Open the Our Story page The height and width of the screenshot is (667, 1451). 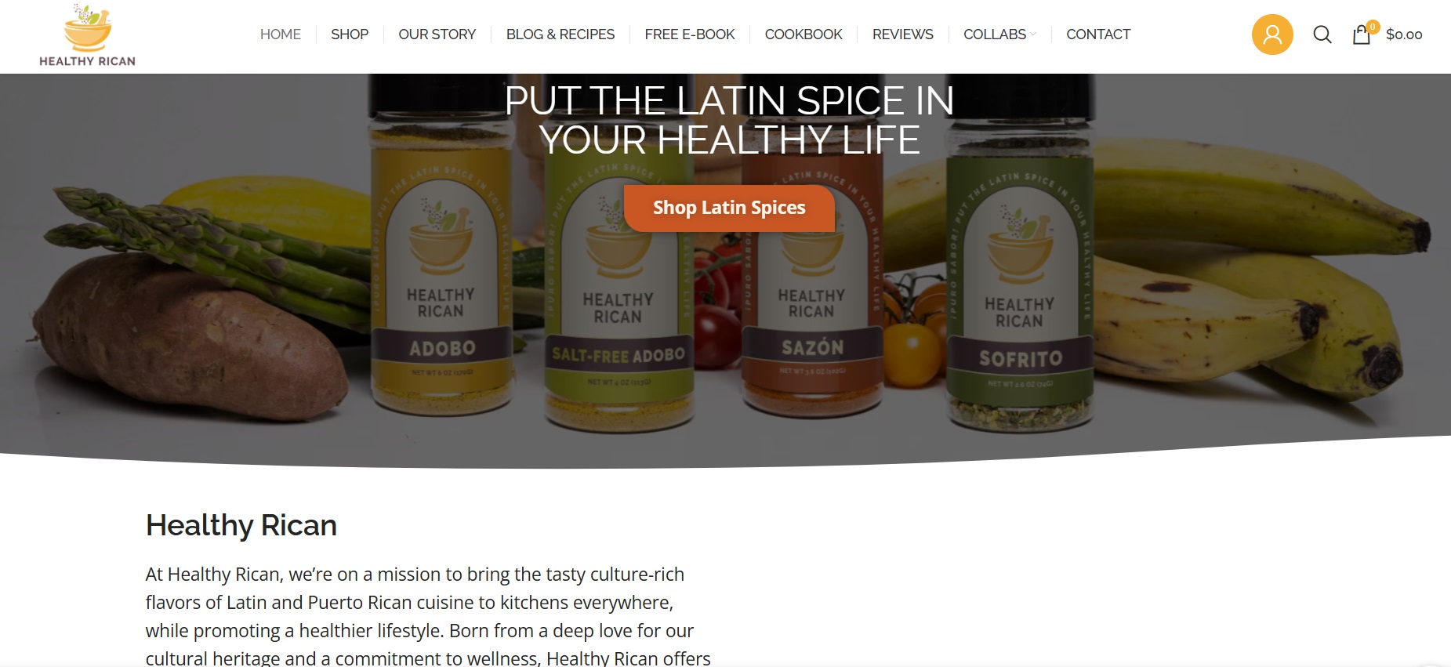437,34
